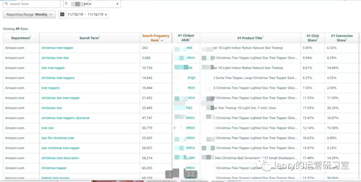This screenshot has height=182, width=361.
Task: Sort by Search Term column header
Action: click(x=90, y=38)
